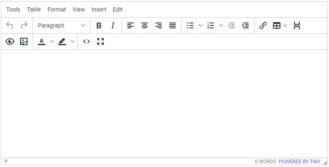Apply the background highlight color

coord(62,41)
